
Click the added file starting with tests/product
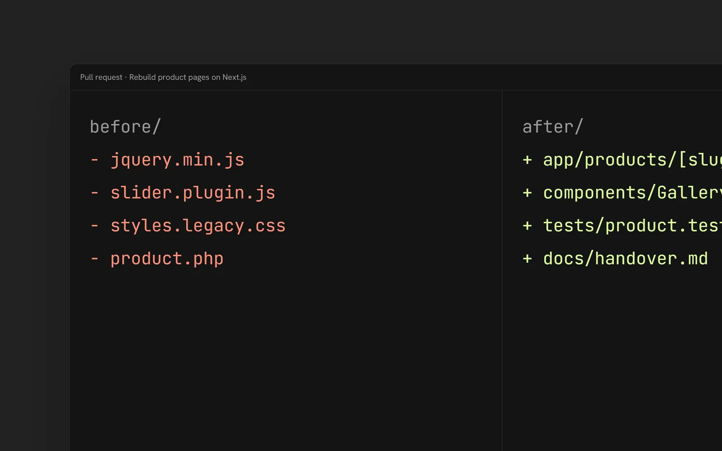pos(632,226)
